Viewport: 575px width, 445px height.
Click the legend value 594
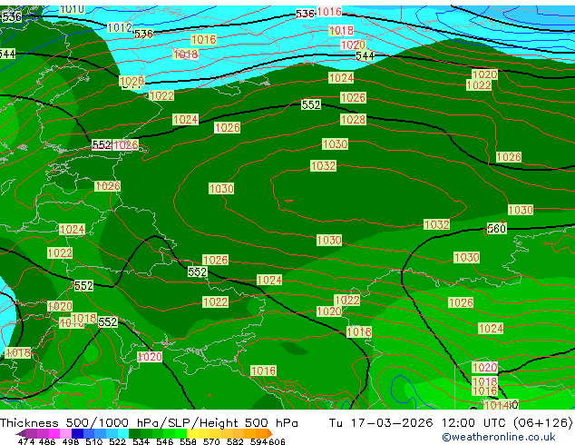point(258,441)
